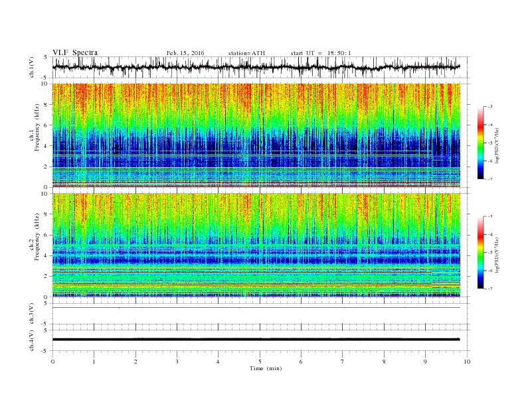The image size is (526, 406).
Task: Click tick label "8" on the Time axis
Action: point(384,362)
